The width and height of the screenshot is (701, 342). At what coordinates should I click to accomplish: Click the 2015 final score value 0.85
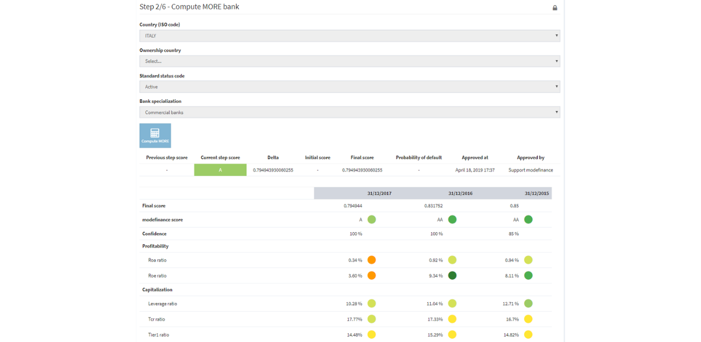click(x=514, y=206)
